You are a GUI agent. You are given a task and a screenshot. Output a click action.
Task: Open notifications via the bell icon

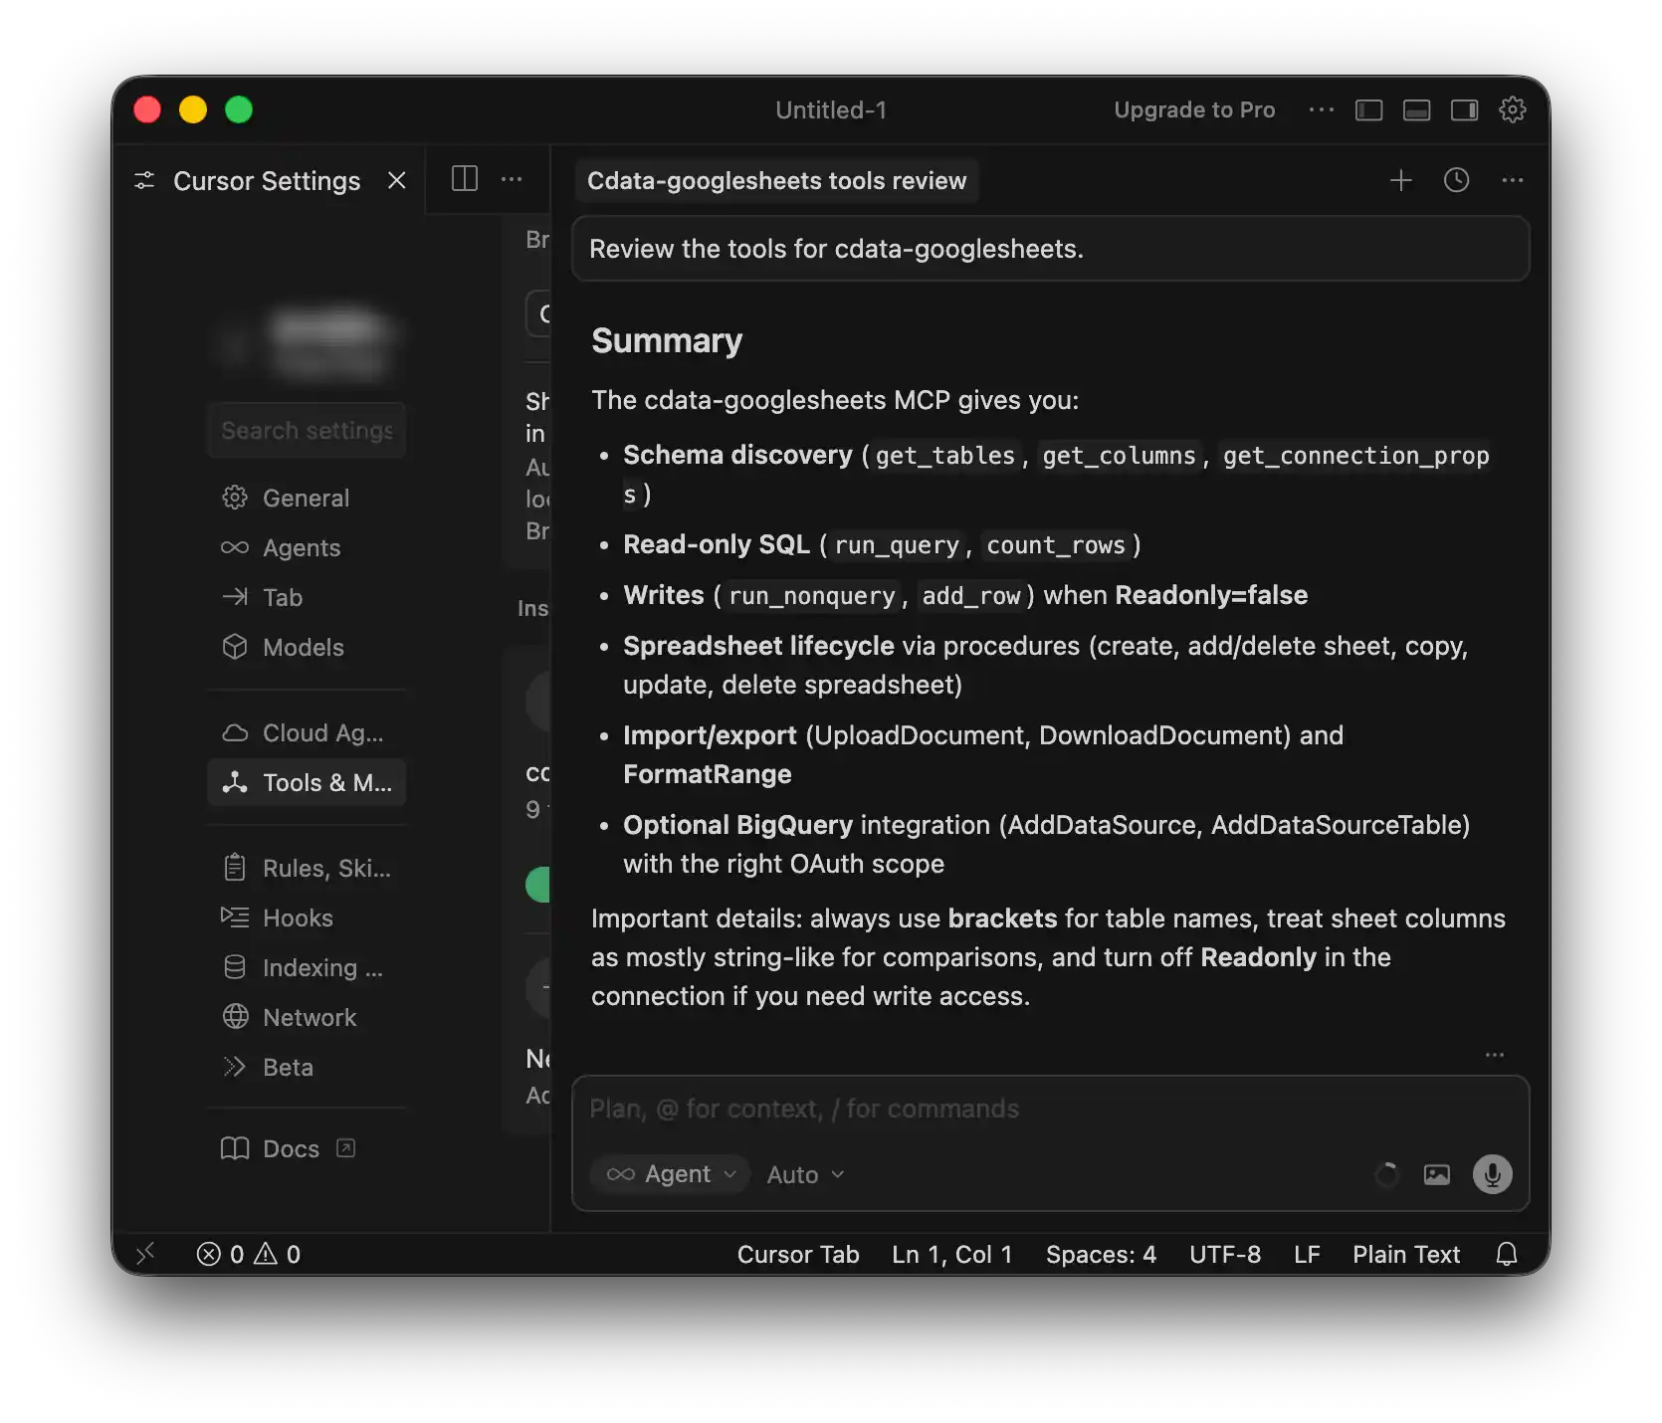(1506, 1254)
